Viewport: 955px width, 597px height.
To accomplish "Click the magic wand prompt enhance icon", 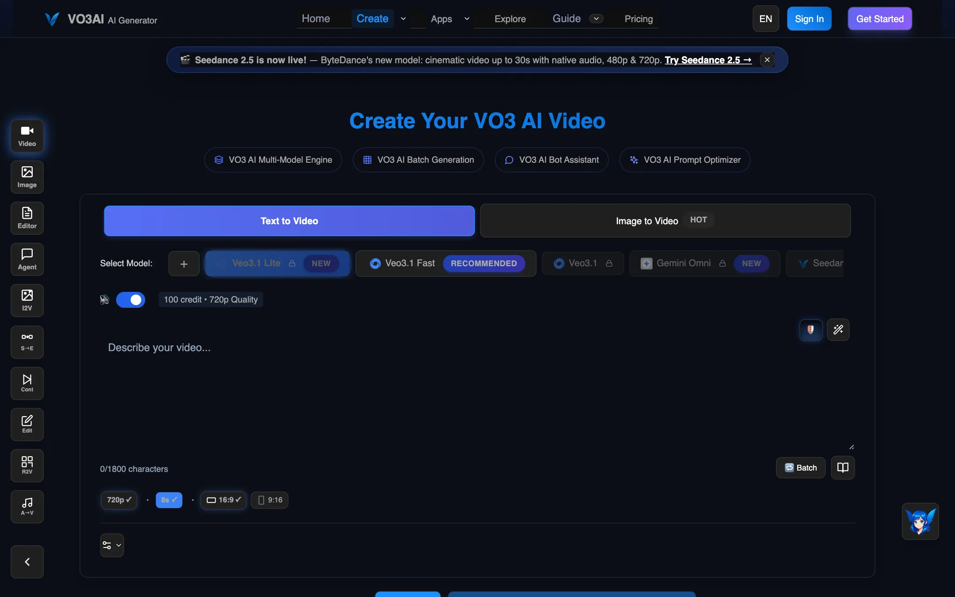I will click(838, 329).
